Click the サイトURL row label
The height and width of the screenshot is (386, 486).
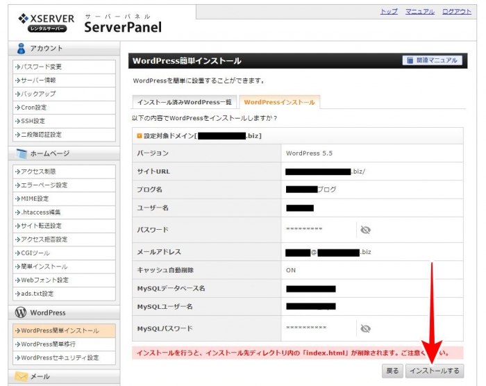click(x=153, y=171)
